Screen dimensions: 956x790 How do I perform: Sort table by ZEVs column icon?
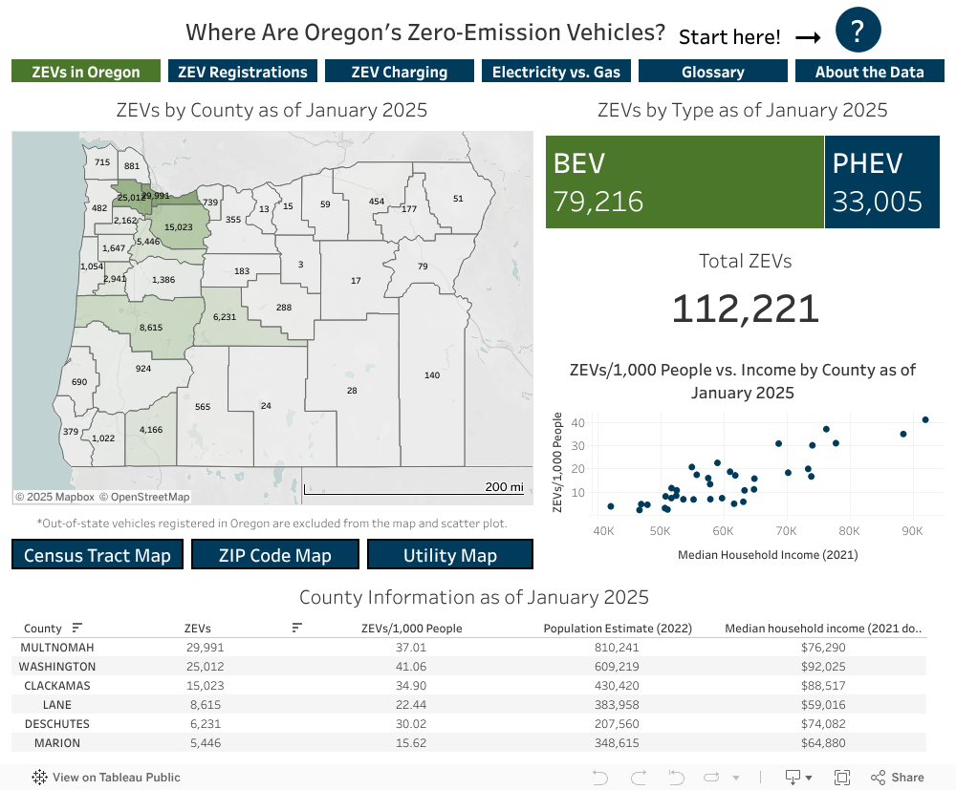(297, 628)
